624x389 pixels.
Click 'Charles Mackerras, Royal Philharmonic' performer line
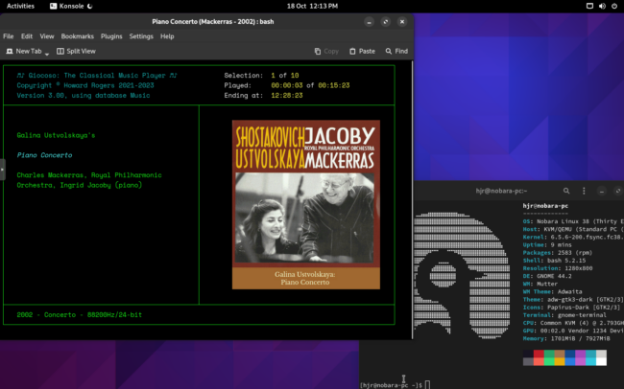tap(89, 175)
